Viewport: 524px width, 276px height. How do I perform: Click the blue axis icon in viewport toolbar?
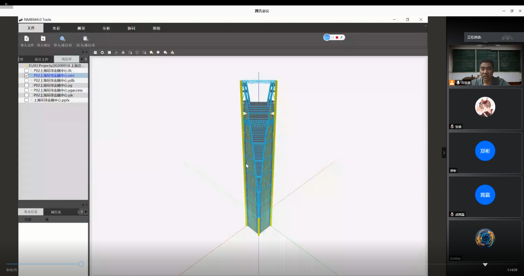[x=116, y=52]
